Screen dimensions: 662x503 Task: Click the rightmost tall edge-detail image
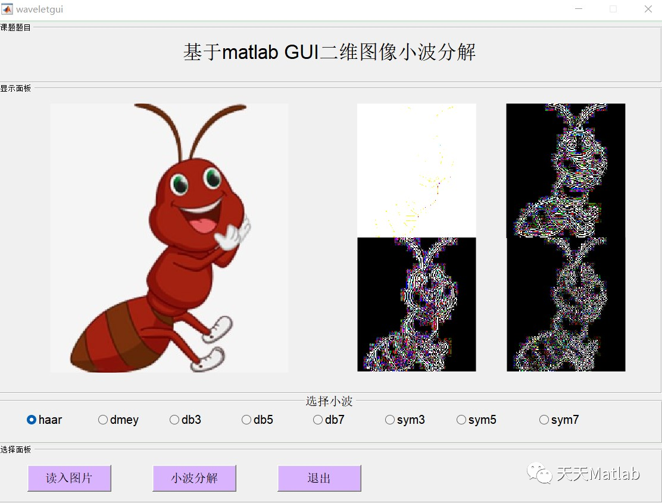(x=565, y=237)
